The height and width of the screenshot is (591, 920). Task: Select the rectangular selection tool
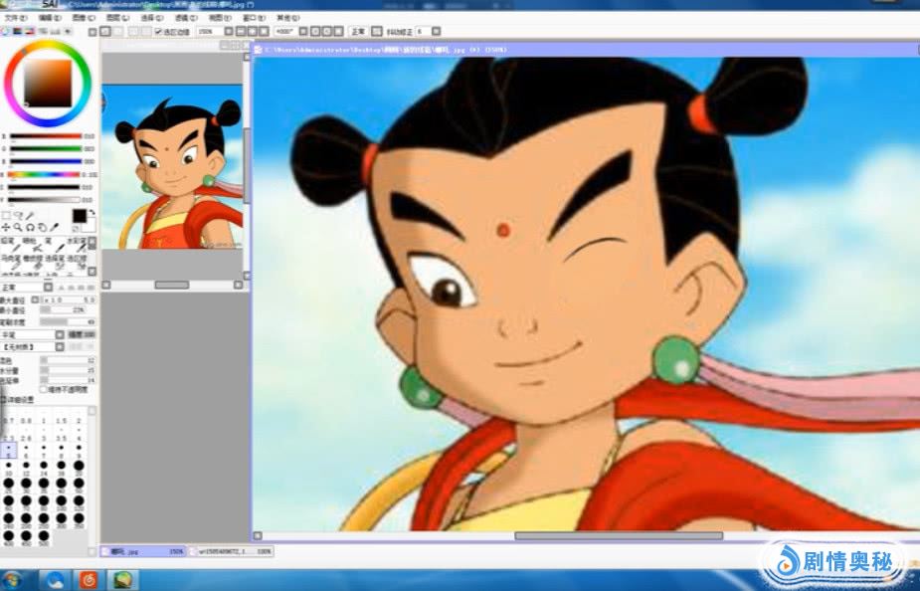click(x=6, y=215)
